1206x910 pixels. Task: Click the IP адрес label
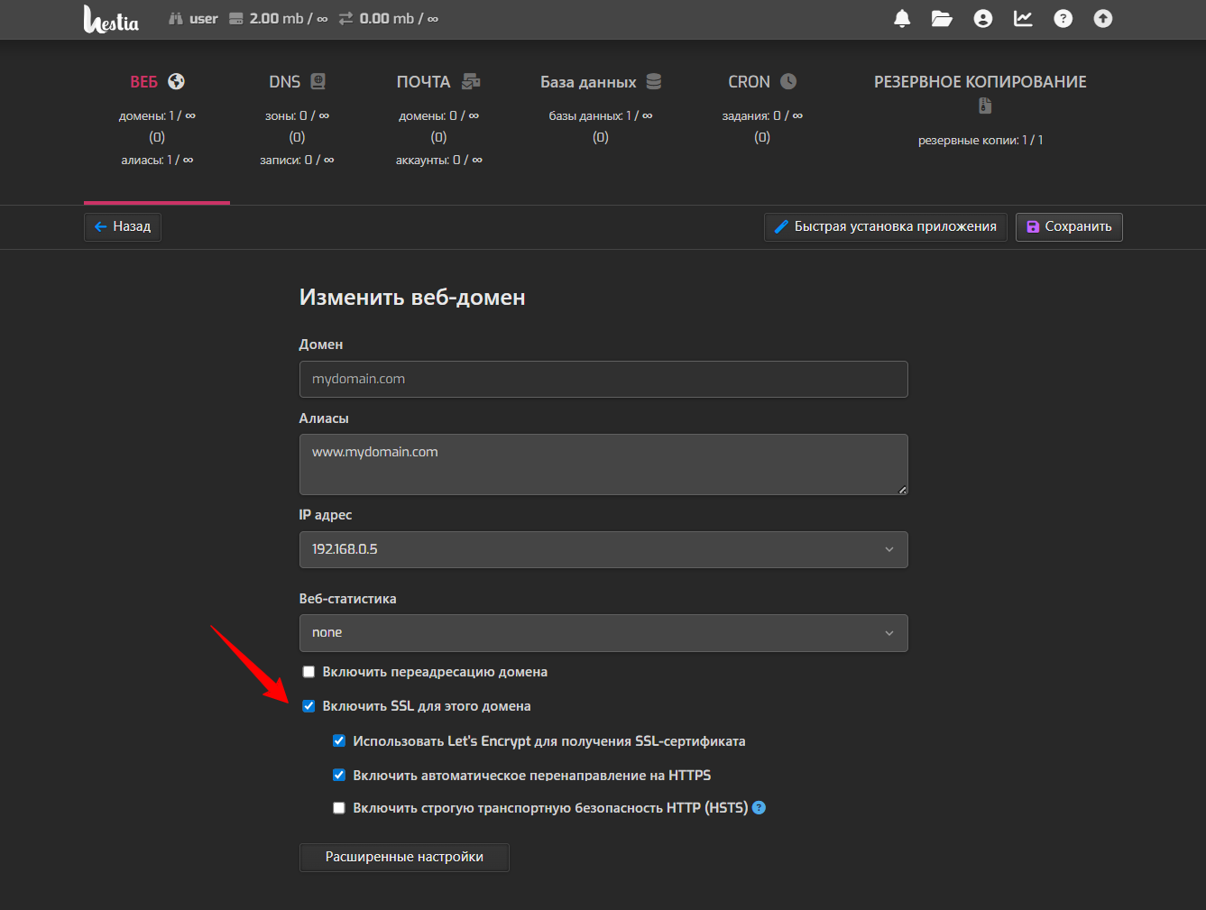[326, 515]
